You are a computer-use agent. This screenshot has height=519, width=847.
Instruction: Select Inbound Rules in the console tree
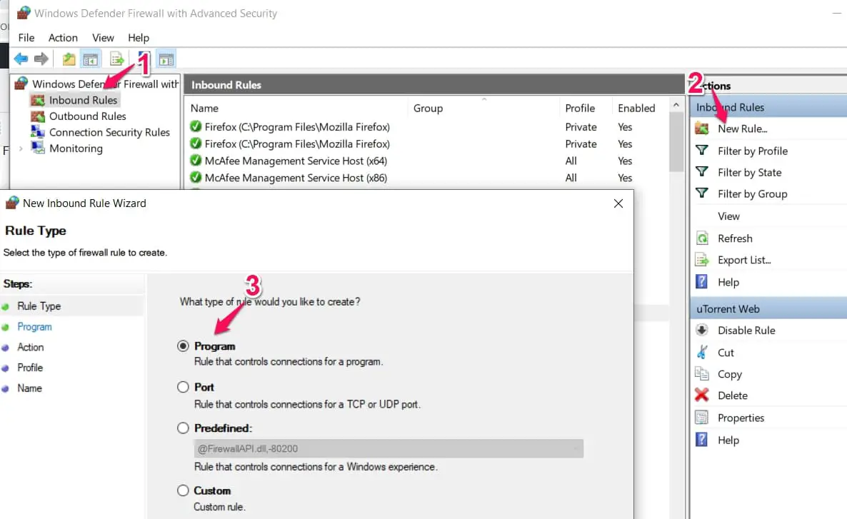point(83,100)
